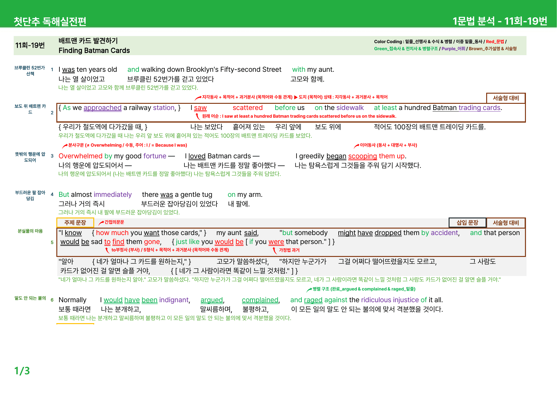Click the purple words 'ridiculous injustice'
Screen dimensions: 557x394
[390, 300]
